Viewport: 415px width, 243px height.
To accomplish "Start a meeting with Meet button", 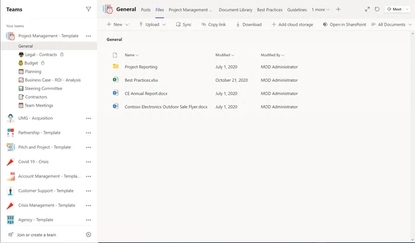I will pyautogui.click(x=394, y=9).
